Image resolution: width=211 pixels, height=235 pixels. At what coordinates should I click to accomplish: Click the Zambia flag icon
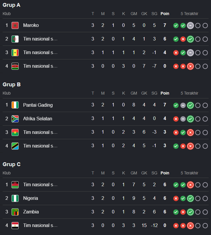[x=15, y=212]
